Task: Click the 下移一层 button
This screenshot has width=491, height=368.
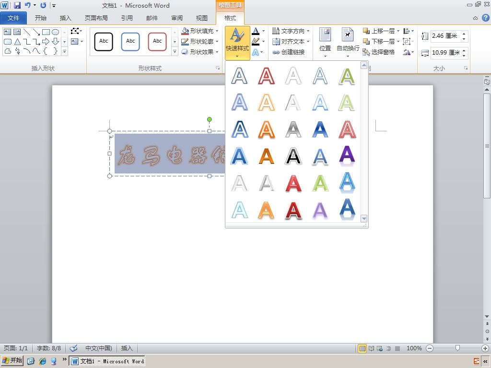Action: tap(379, 41)
